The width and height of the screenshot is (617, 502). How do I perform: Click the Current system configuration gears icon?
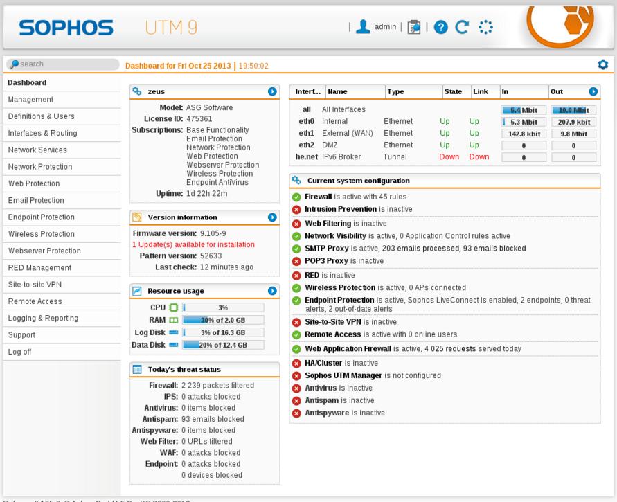pos(296,181)
